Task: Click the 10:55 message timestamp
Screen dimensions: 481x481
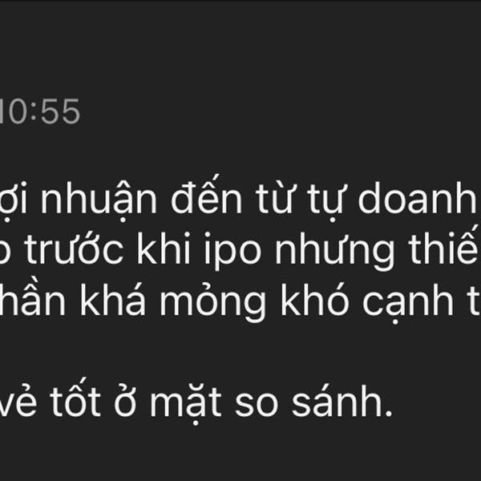Action: tap(39, 111)
